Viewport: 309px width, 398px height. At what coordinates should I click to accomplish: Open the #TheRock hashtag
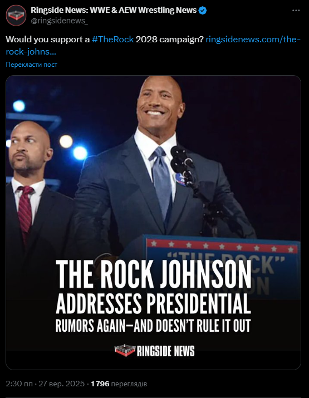(112, 40)
